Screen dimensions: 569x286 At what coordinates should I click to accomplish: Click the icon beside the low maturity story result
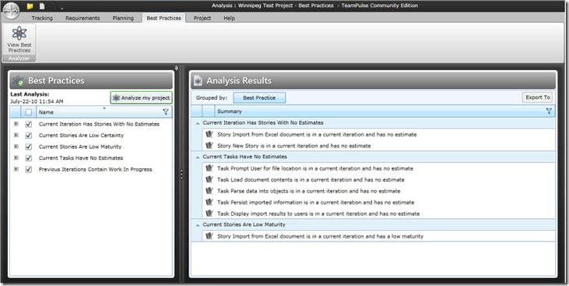click(209, 236)
